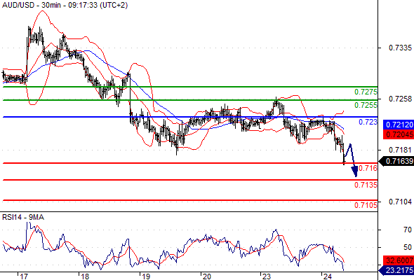Click the red 32.6007 RSI value tag
This screenshot has width=414, height=280.
click(398, 260)
